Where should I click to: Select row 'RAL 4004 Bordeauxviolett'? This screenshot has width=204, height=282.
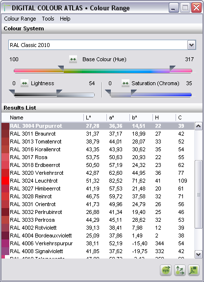click(98, 235)
